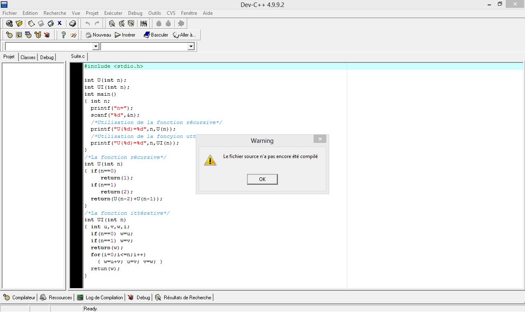Image resolution: width=525 pixels, height=312 pixels.
Task: Click the Insérer toolbar button
Action: point(125,35)
